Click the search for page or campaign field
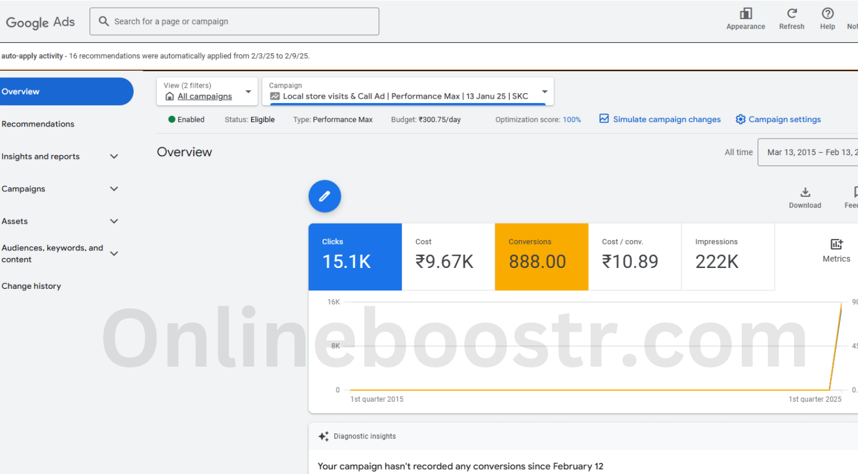The image size is (858, 474). (234, 21)
